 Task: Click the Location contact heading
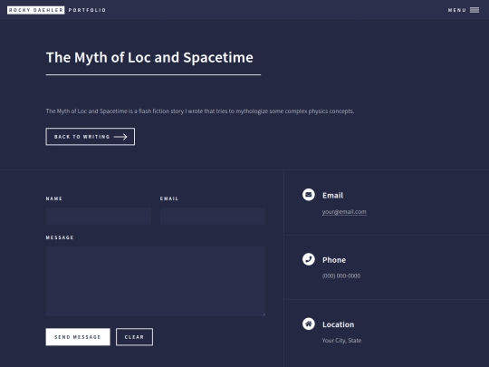(339, 324)
